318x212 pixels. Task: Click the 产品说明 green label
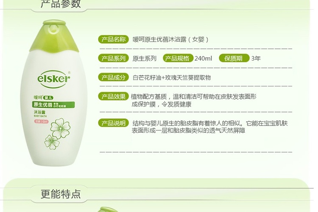coord(114,123)
